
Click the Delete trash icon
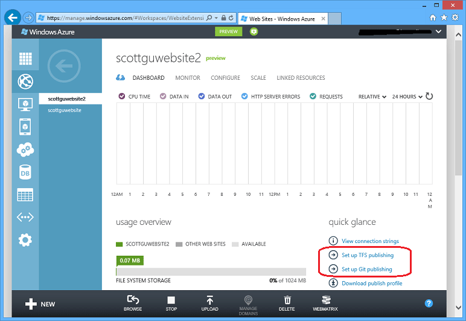point(287,300)
